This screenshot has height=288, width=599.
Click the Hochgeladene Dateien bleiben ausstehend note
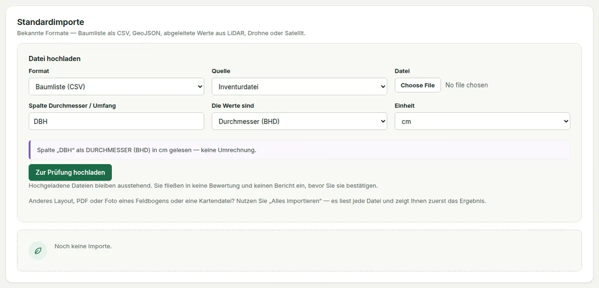203,186
